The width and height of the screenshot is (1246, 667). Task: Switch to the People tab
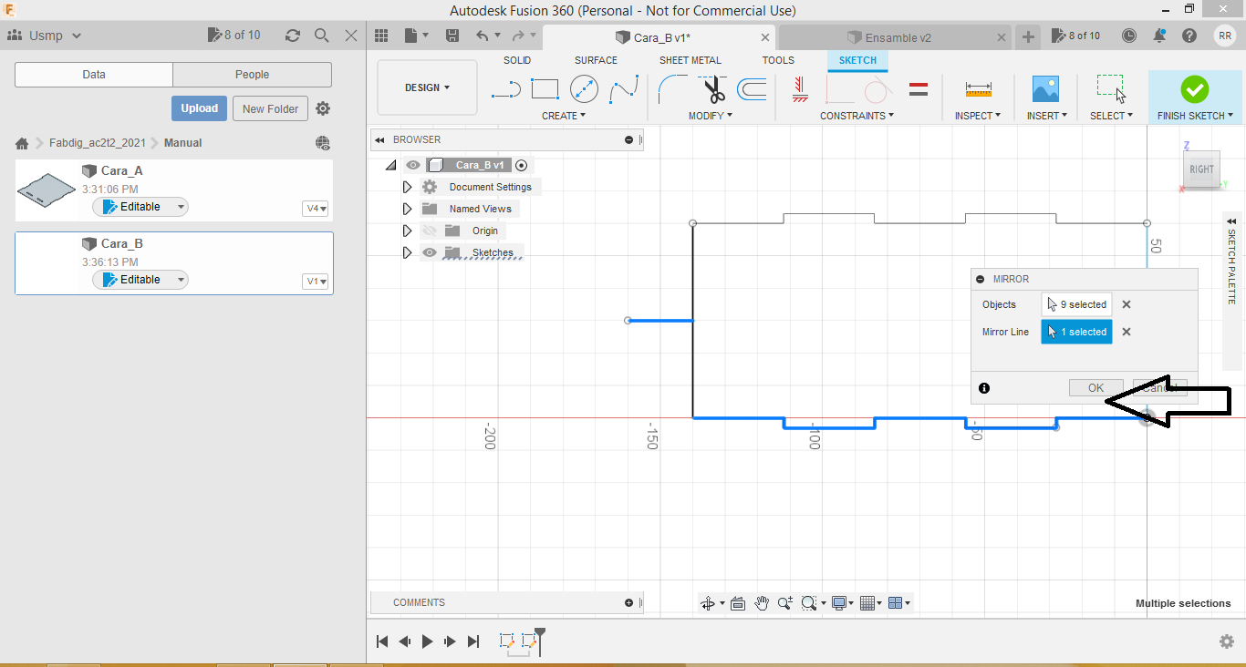[252, 75]
